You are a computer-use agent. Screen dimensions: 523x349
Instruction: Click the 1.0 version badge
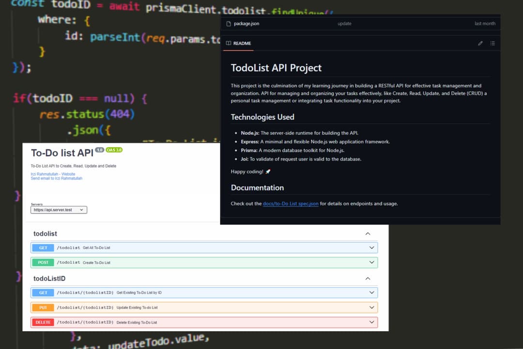100,150
